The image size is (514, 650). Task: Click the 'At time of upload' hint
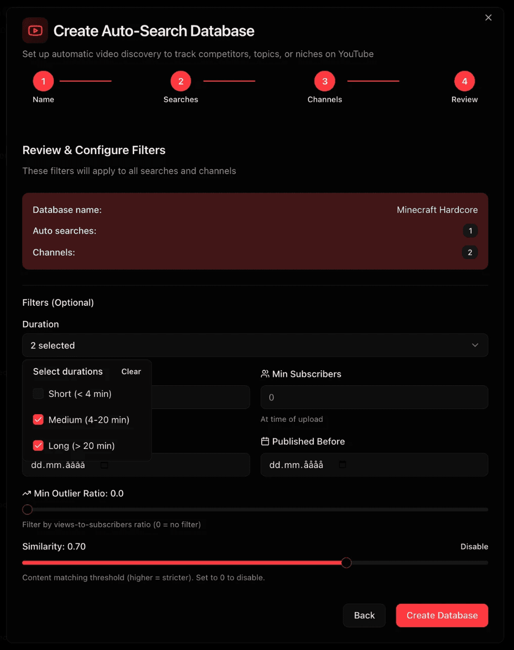292,419
